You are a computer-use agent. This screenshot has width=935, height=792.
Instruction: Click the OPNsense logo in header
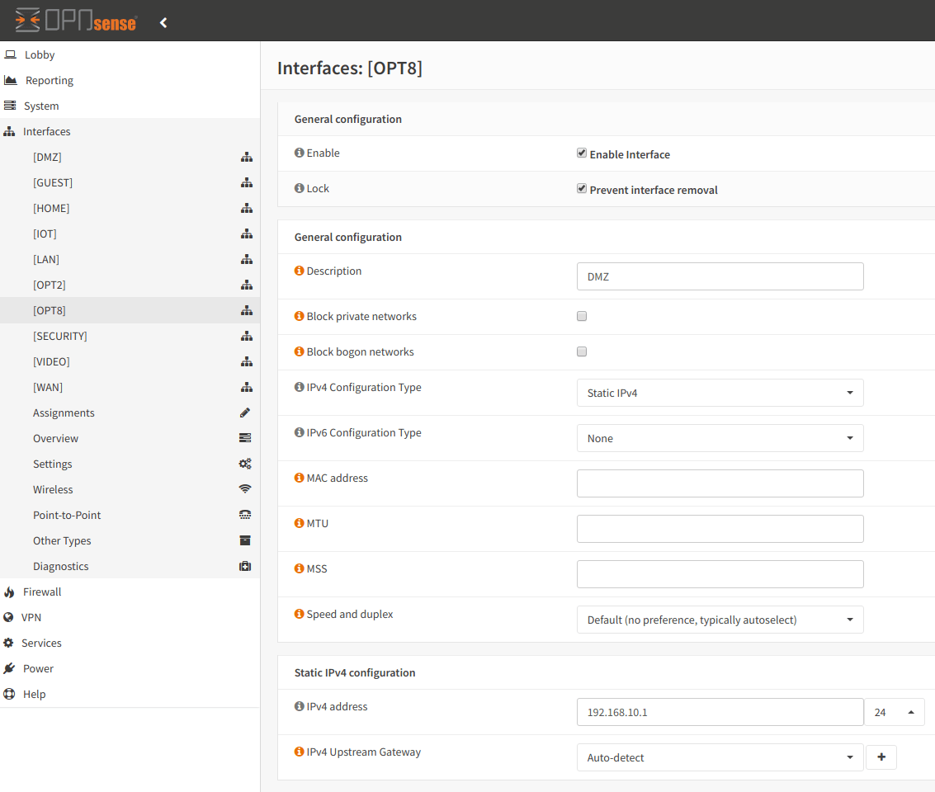click(76, 21)
